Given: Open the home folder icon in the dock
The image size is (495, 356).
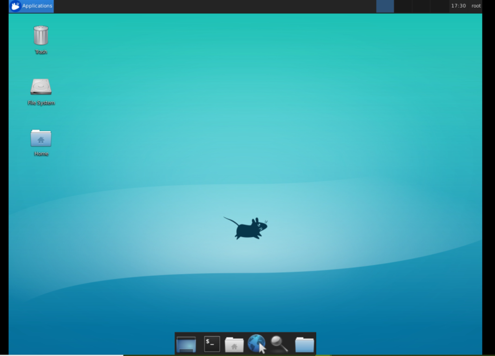Looking at the screenshot, I should 234,343.
